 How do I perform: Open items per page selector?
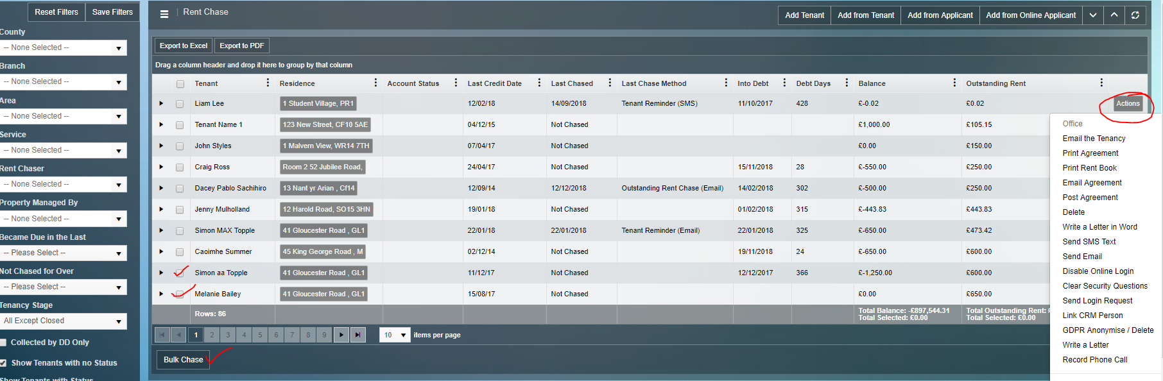coord(395,335)
